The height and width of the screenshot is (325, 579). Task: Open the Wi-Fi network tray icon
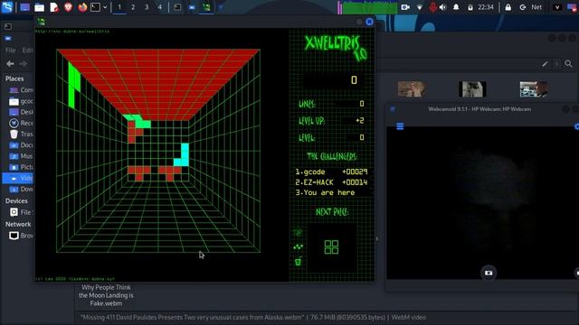[419, 7]
